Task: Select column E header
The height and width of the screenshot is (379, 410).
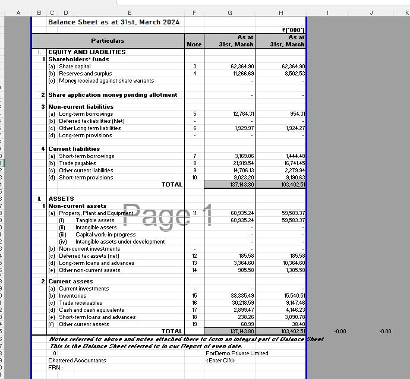Action: (129, 13)
